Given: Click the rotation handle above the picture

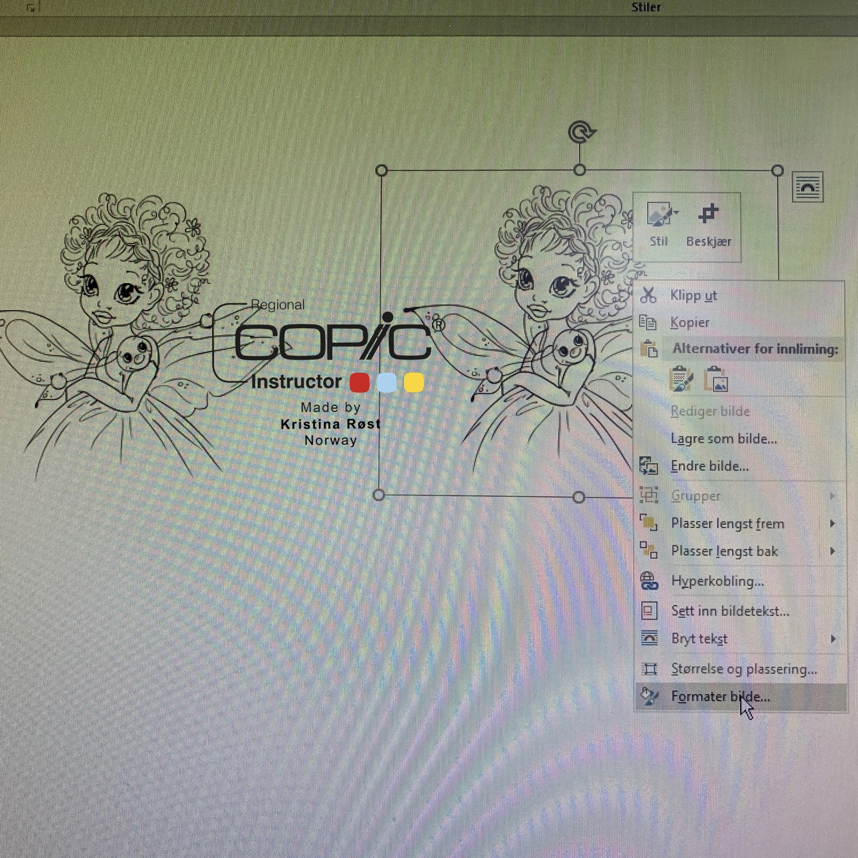Looking at the screenshot, I should [x=581, y=132].
